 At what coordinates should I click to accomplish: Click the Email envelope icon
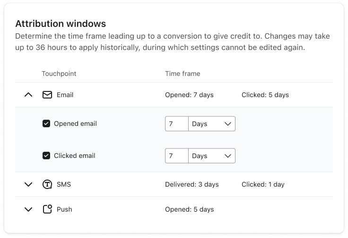pyautogui.click(x=47, y=95)
